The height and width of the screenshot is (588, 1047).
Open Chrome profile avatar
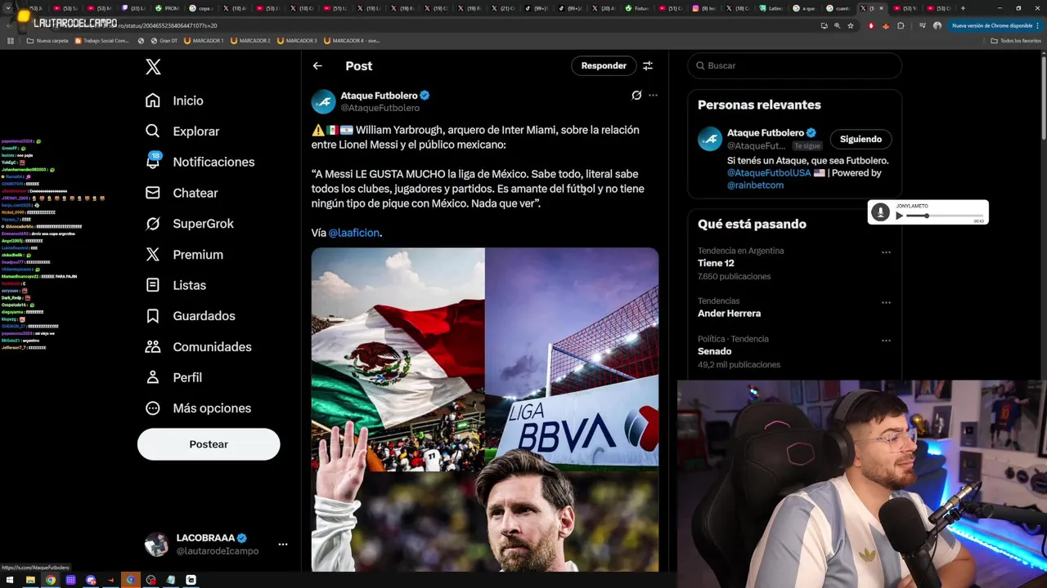[x=937, y=25]
